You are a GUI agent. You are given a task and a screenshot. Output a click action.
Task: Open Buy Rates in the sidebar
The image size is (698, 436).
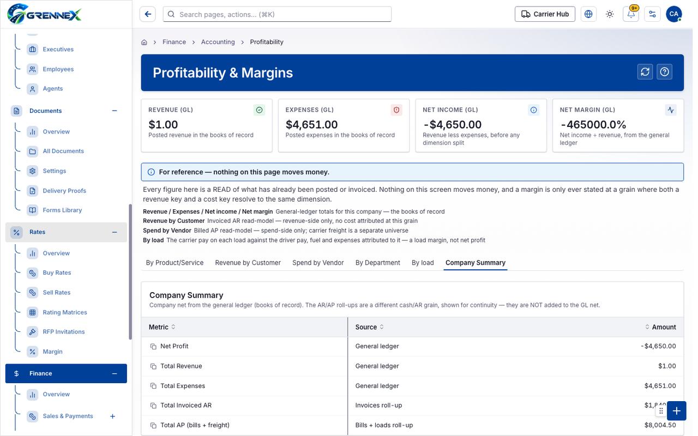click(x=57, y=272)
